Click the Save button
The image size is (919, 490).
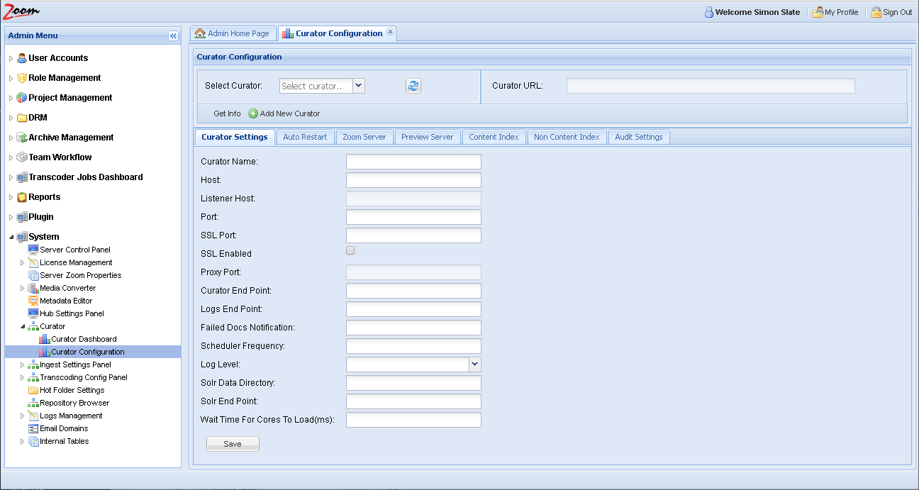pyautogui.click(x=233, y=444)
